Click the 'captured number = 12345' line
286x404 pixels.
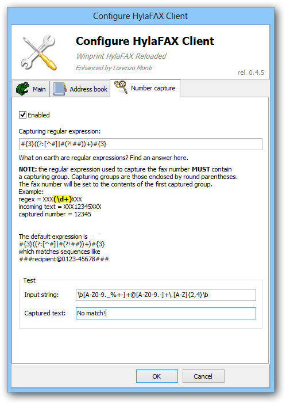point(55,214)
